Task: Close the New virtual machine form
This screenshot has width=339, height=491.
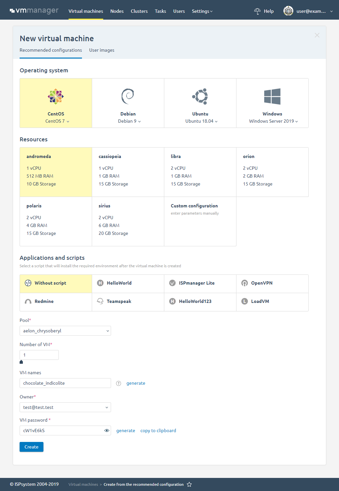Action: pos(317,35)
